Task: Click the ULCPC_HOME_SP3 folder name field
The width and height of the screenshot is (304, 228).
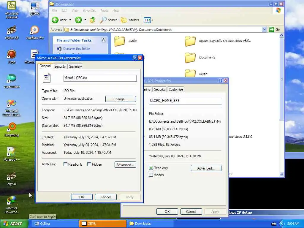Action: coord(185,101)
